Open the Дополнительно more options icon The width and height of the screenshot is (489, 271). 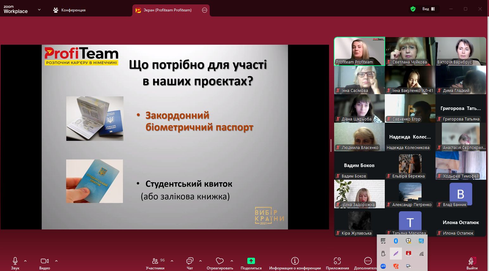[368, 261]
